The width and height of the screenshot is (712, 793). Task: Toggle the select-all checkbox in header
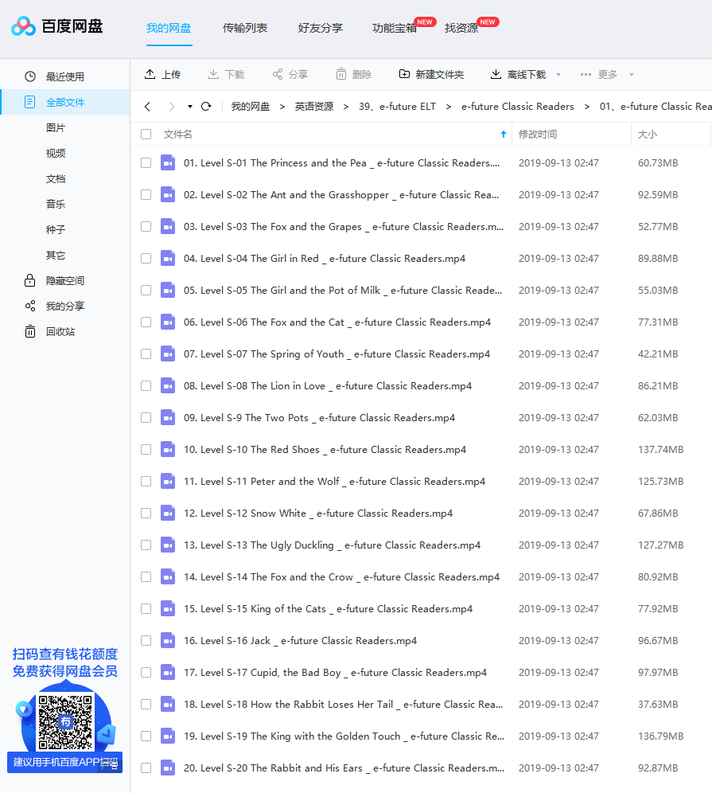146,135
